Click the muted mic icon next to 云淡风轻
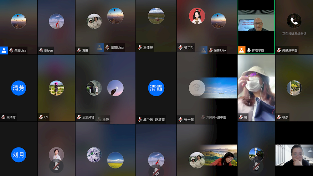 pyautogui.click(x=79, y=117)
